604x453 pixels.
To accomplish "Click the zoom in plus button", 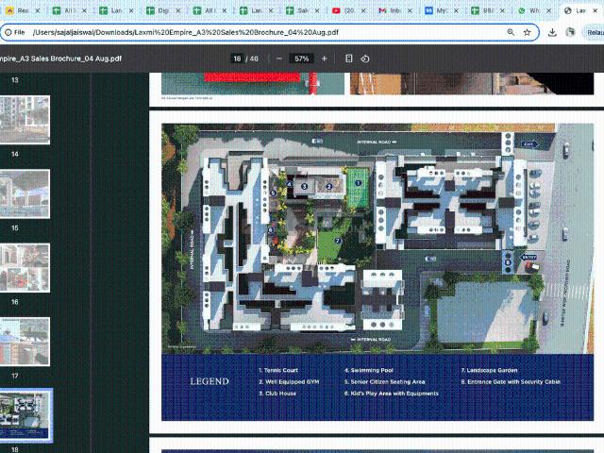I will 325,59.
